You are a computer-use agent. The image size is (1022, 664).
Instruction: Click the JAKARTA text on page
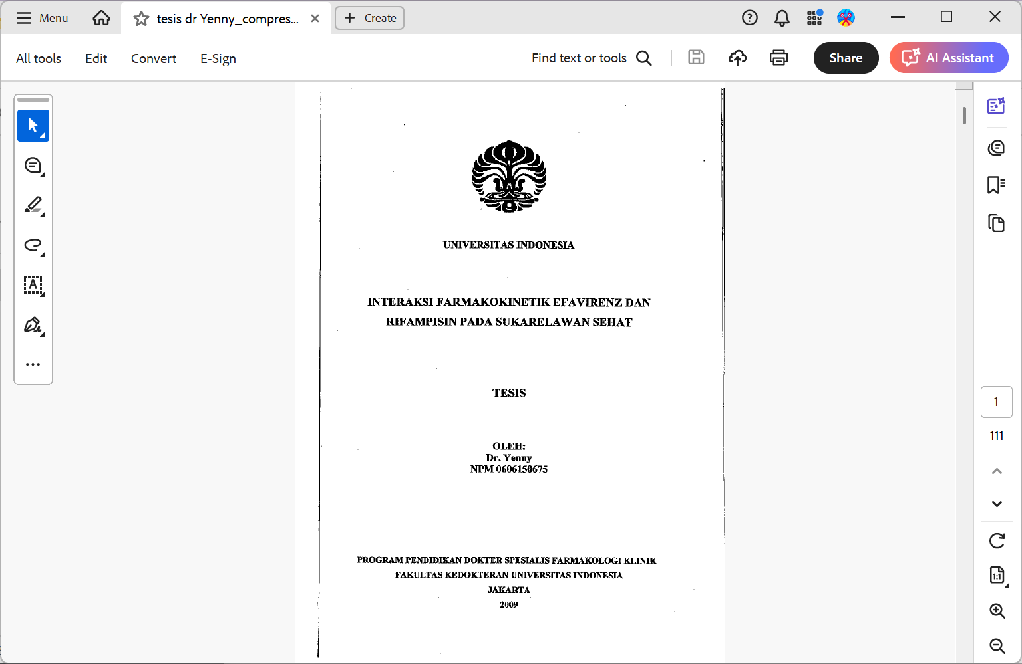(x=509, y=590)
